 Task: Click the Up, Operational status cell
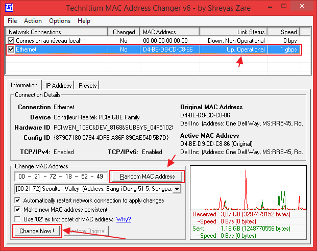pos(246,49)
